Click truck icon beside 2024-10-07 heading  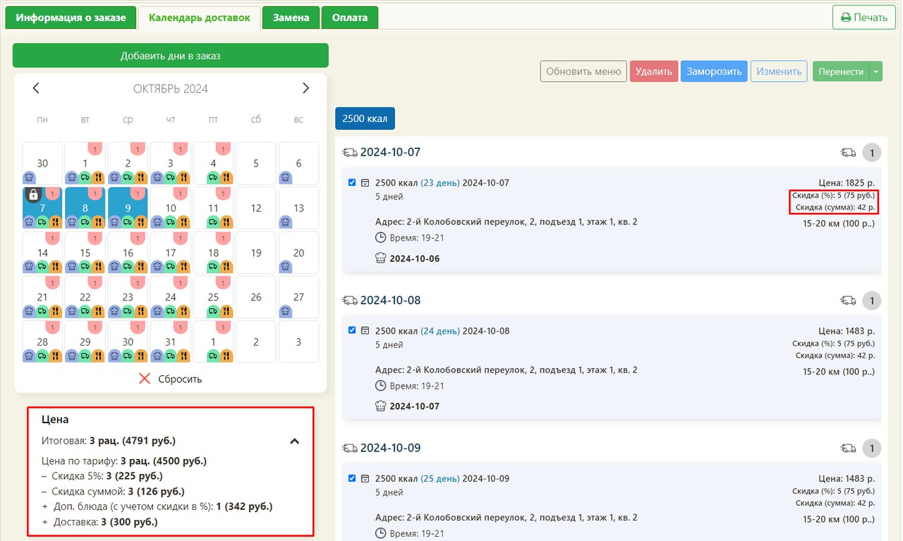tap(349, 152)
